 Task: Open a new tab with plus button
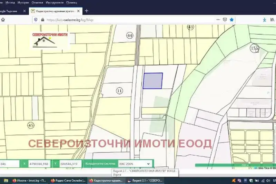tap(87, 11)
